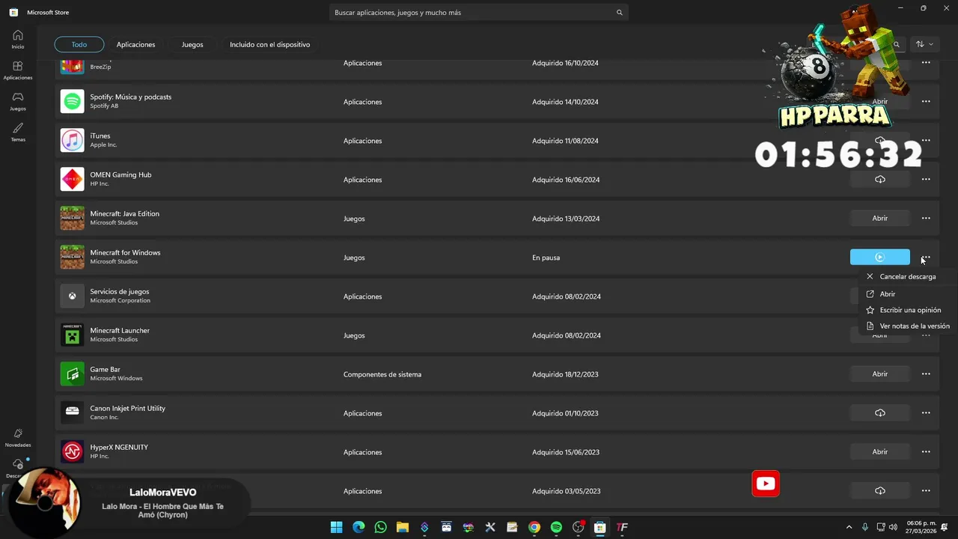Open more options for Minecraft: Java Edition
The image size is (958, 539).
point(926,219)
